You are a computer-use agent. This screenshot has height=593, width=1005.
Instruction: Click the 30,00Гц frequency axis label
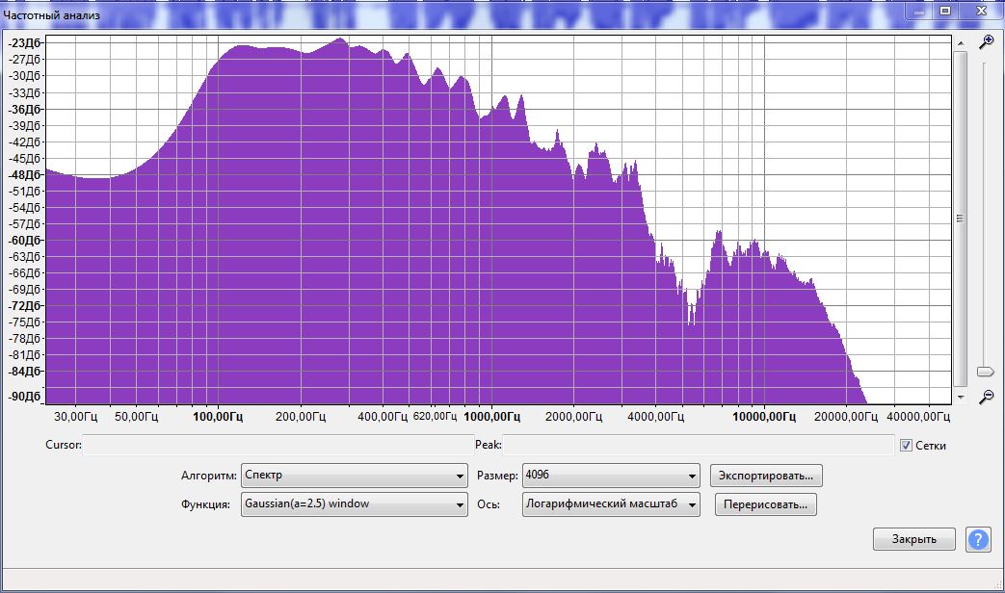coord(75,416)
